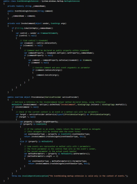Click the 'if (property is EventInfo)' condition

coord(33,124)
